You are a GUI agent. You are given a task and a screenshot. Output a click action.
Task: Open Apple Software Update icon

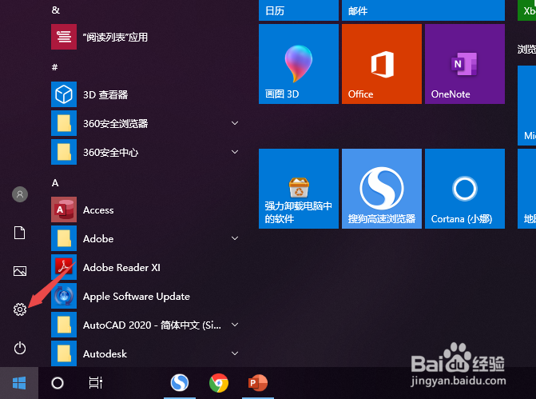click(x=64, y=296)
